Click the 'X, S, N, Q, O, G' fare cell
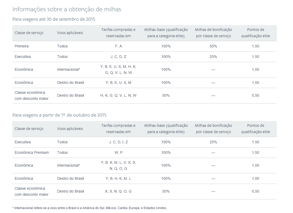Screen dimensions: 293x213 pos(118,191)
